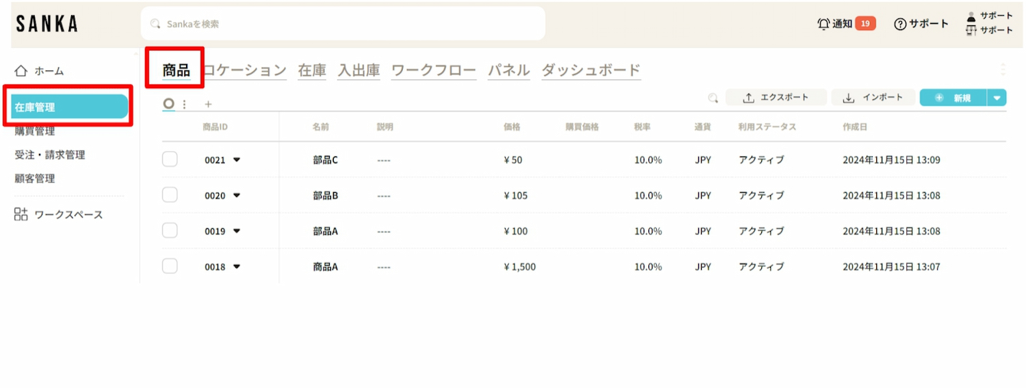
Task: Switch to the ロケーション tab
Action: [x=246, y=70]
